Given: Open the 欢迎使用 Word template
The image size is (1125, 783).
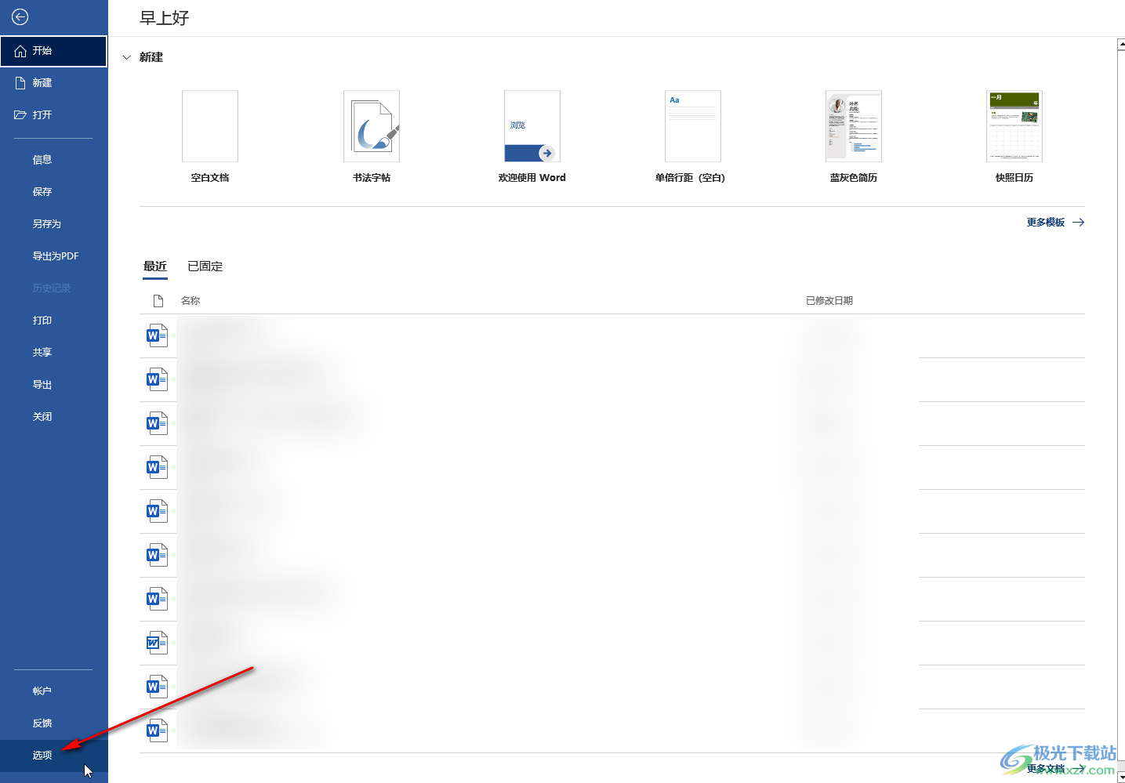Looking at the screenshot, I should (532, 137).
